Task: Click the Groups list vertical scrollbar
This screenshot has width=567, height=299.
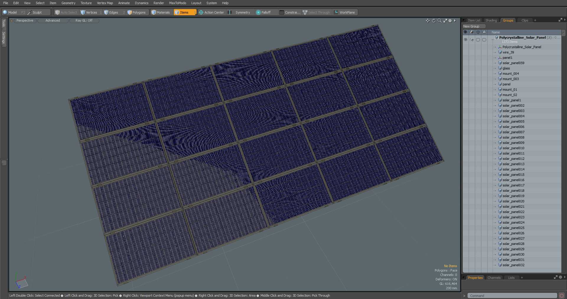Action: pos(563,151)
